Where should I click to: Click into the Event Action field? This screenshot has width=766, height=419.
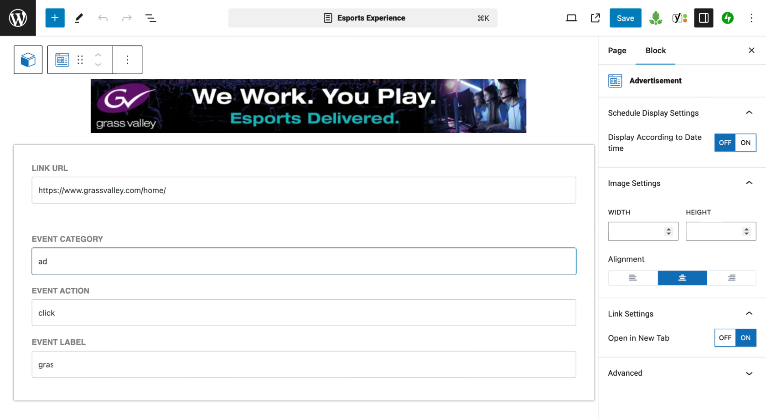pos(304,312)
